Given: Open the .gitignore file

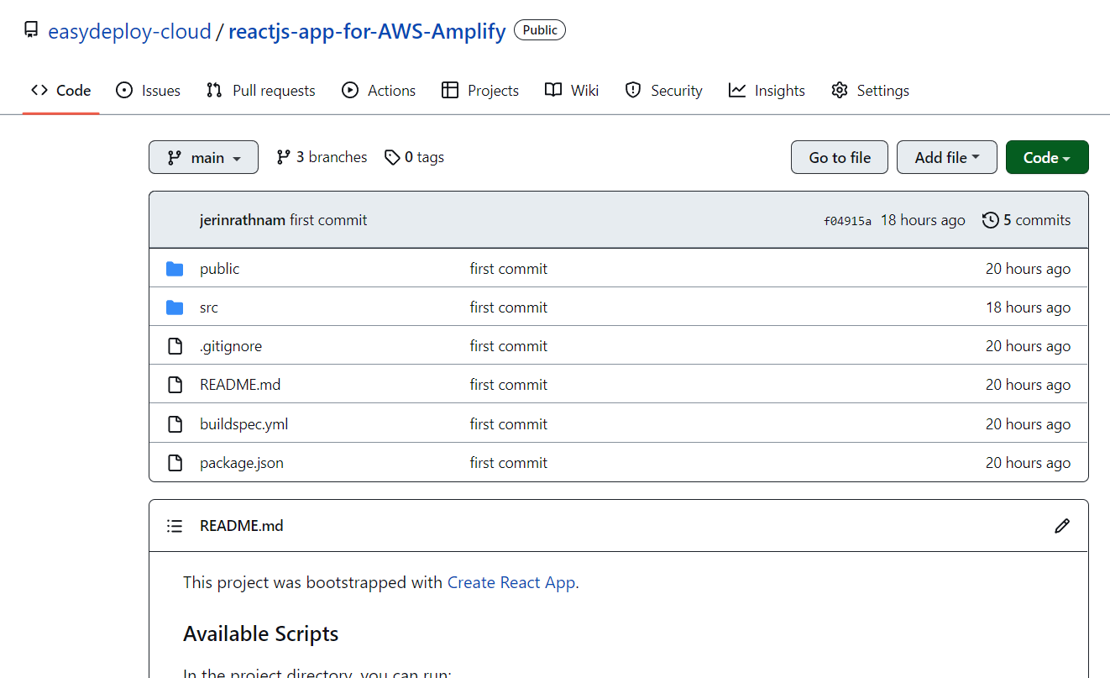Looking at the screenshot, I should (x=231, y=346).
